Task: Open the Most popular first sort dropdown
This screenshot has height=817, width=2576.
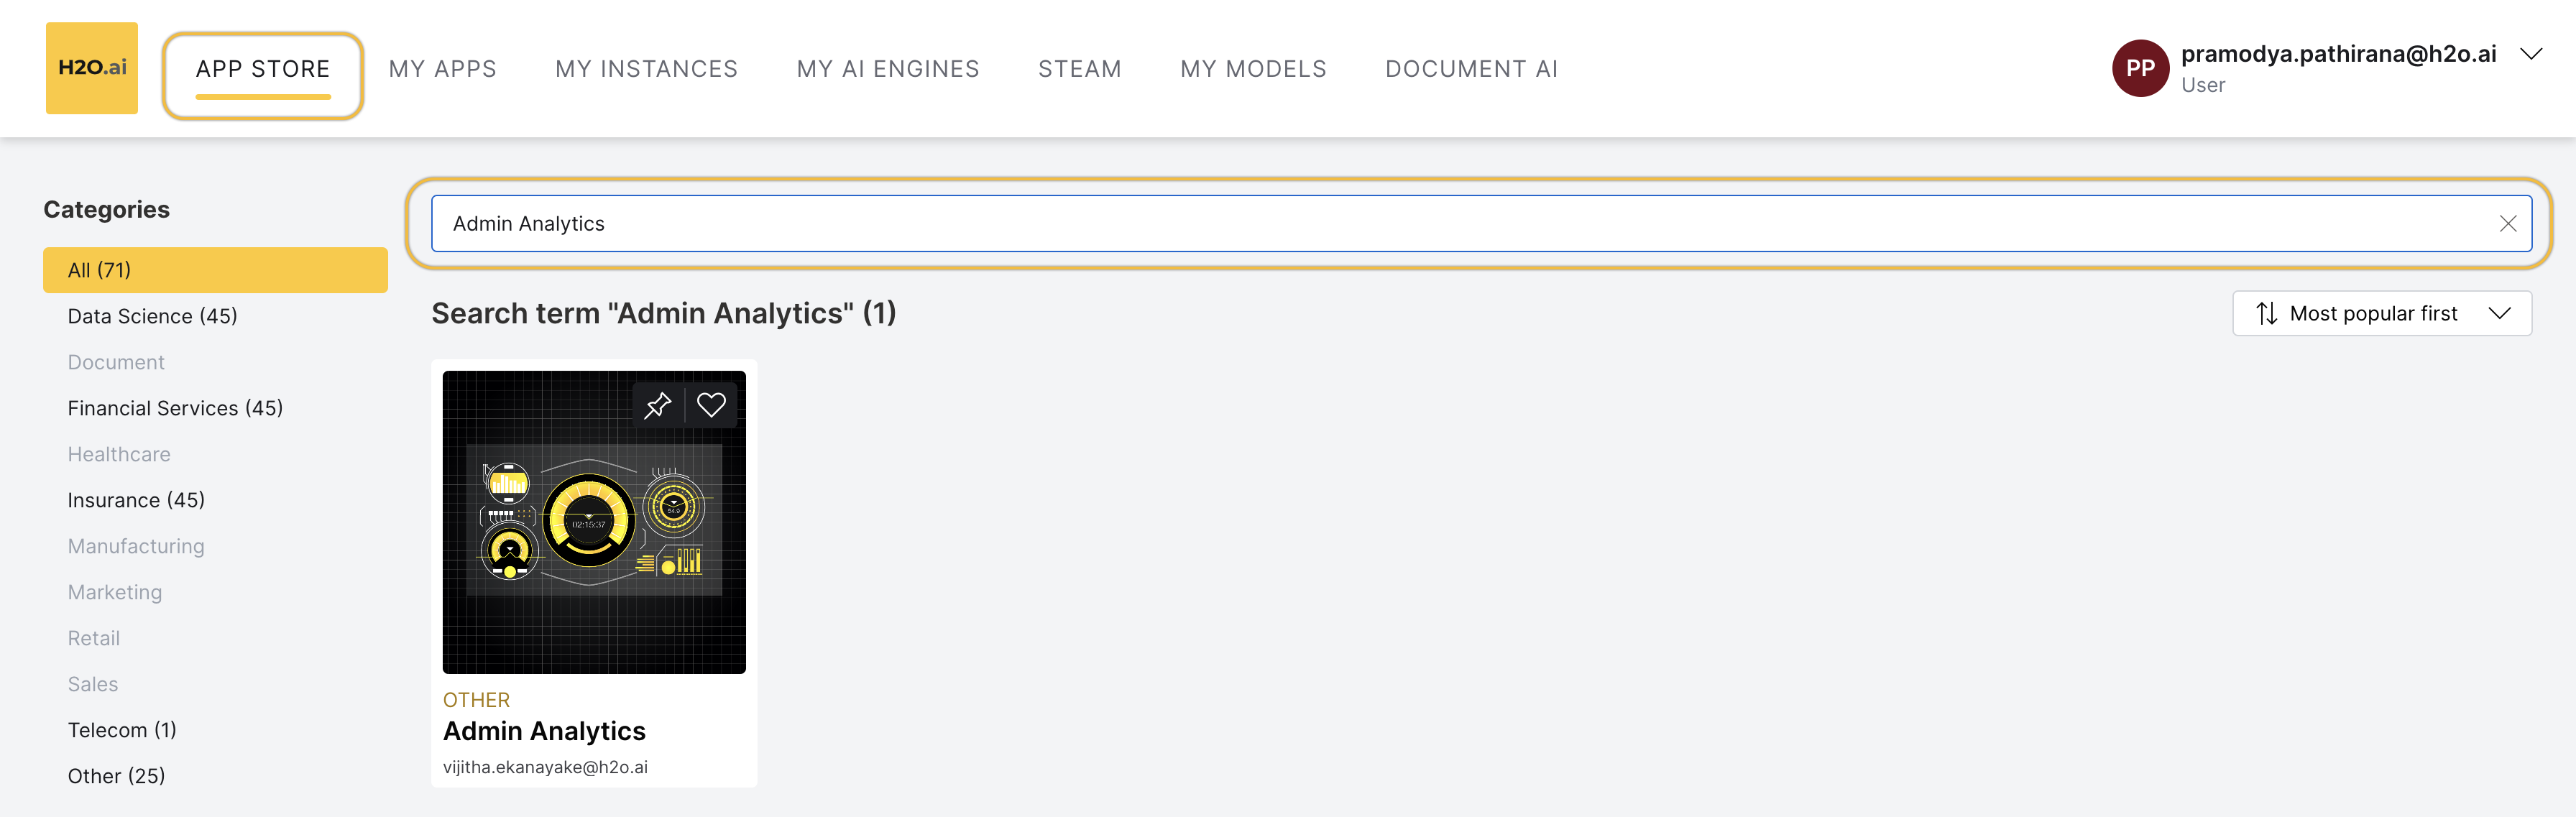Action: tap(2381, 313)
